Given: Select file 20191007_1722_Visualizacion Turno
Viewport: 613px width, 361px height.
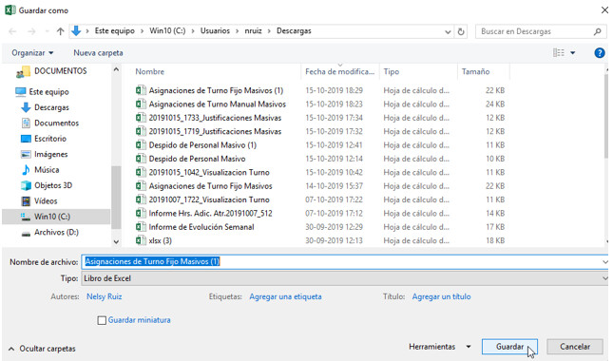Looking at the screenshot, I should (x=209, y=200).
